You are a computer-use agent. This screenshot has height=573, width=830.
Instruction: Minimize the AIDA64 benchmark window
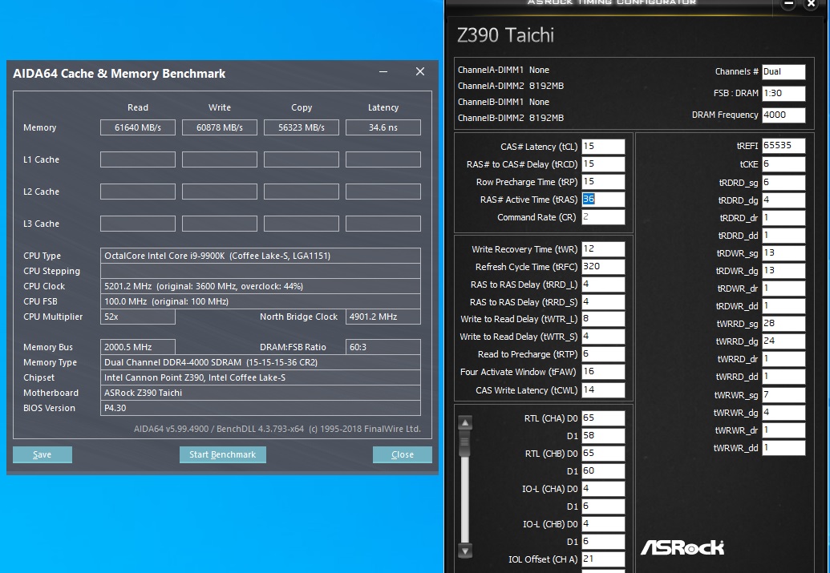[383, 71]
